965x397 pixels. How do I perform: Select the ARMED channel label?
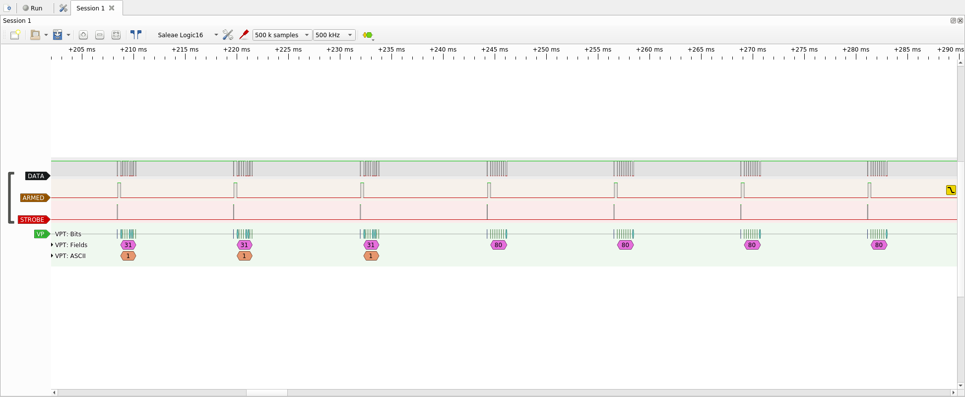(35, 198)
